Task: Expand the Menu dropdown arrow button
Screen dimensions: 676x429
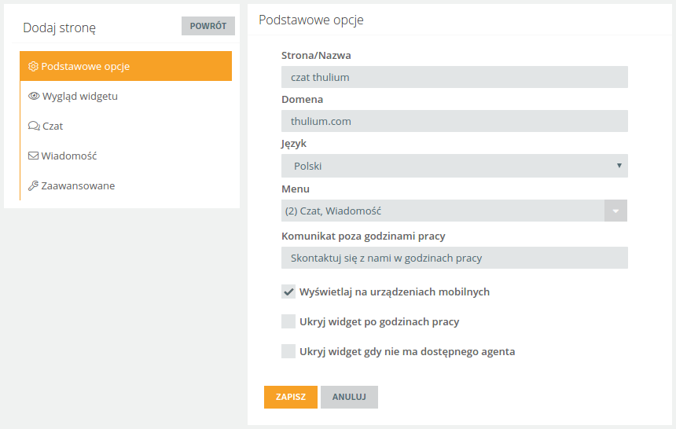Action: pyautogui.click(x=615, y=211)
